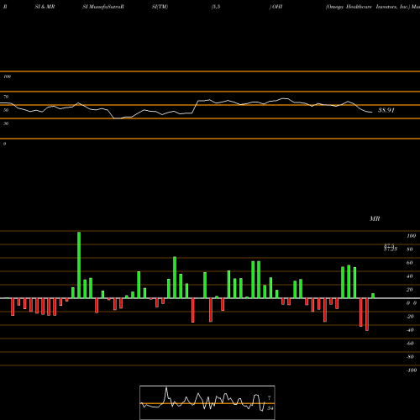420x420 pixels.
Task: Click the MR axis label -20
Action: click(x=410, y=317)
